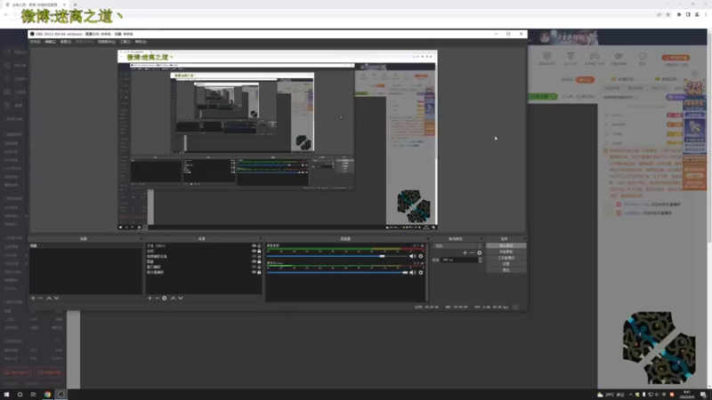Viewport: 712px width, 400px height.
Task: Click Start Recording in Controls dock
Action: 506,252
